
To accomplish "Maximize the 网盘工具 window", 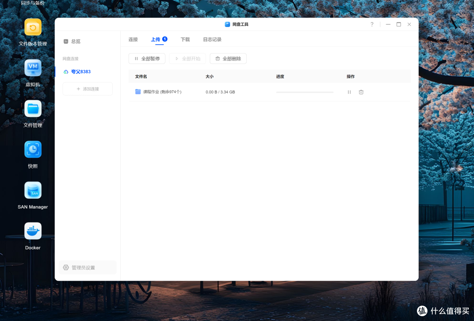I will (x=399, y=25).
